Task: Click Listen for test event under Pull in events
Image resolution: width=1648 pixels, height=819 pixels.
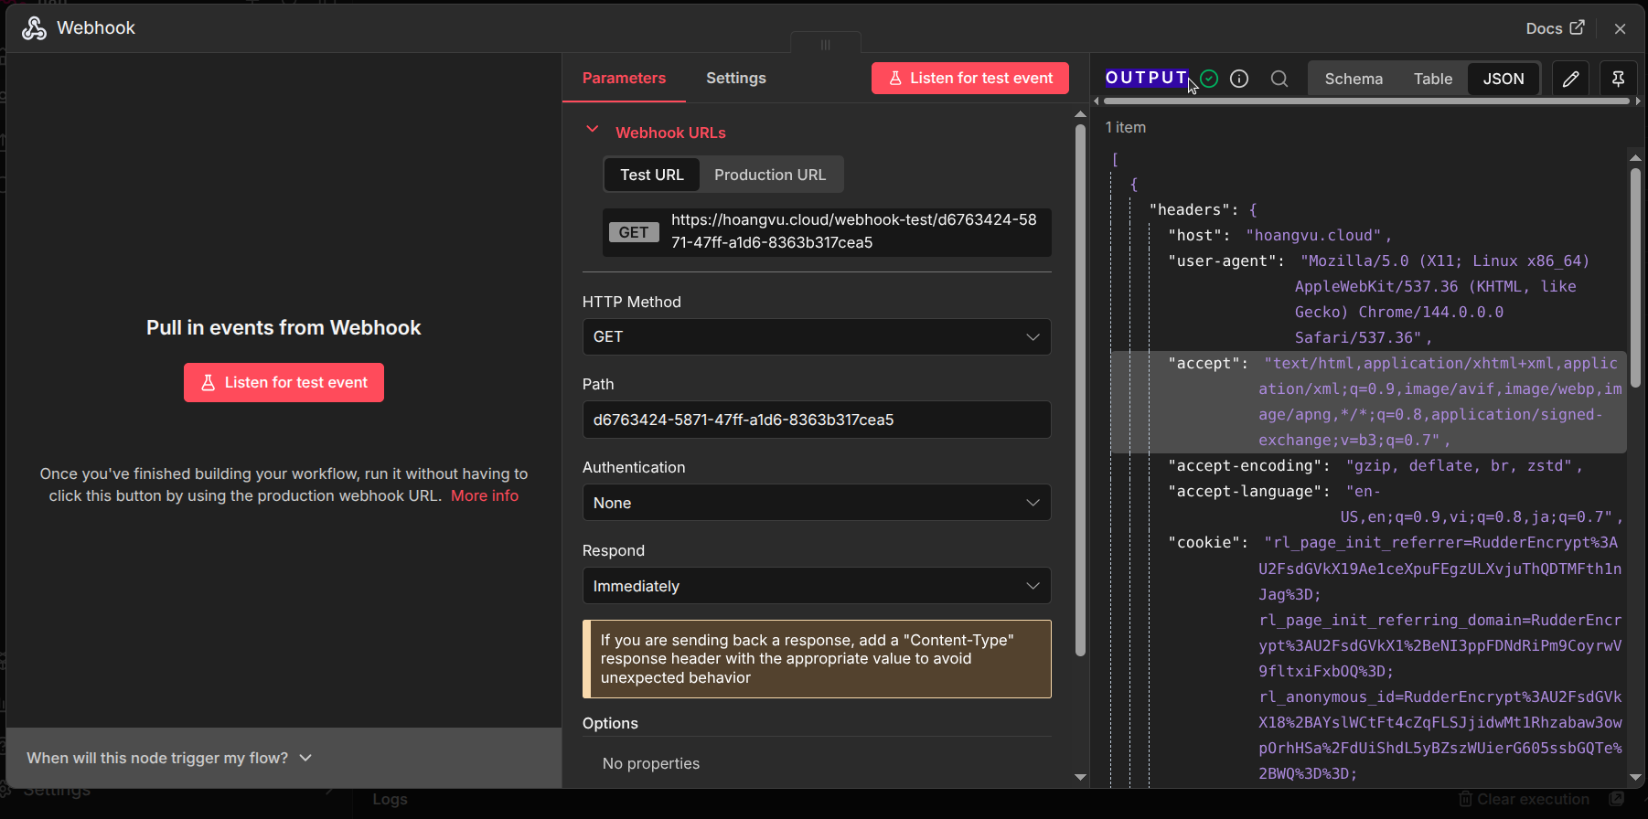Action: 284,382
